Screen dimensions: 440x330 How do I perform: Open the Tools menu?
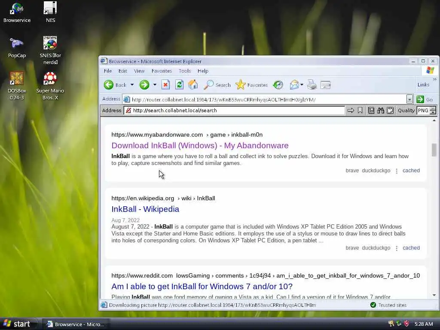coord(185,71)
